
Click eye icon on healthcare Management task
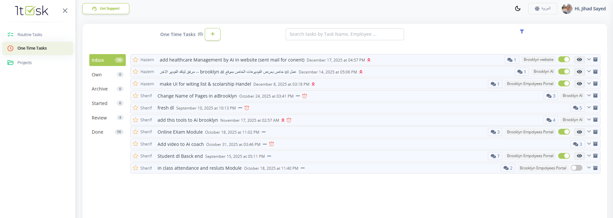click(579, 60)
